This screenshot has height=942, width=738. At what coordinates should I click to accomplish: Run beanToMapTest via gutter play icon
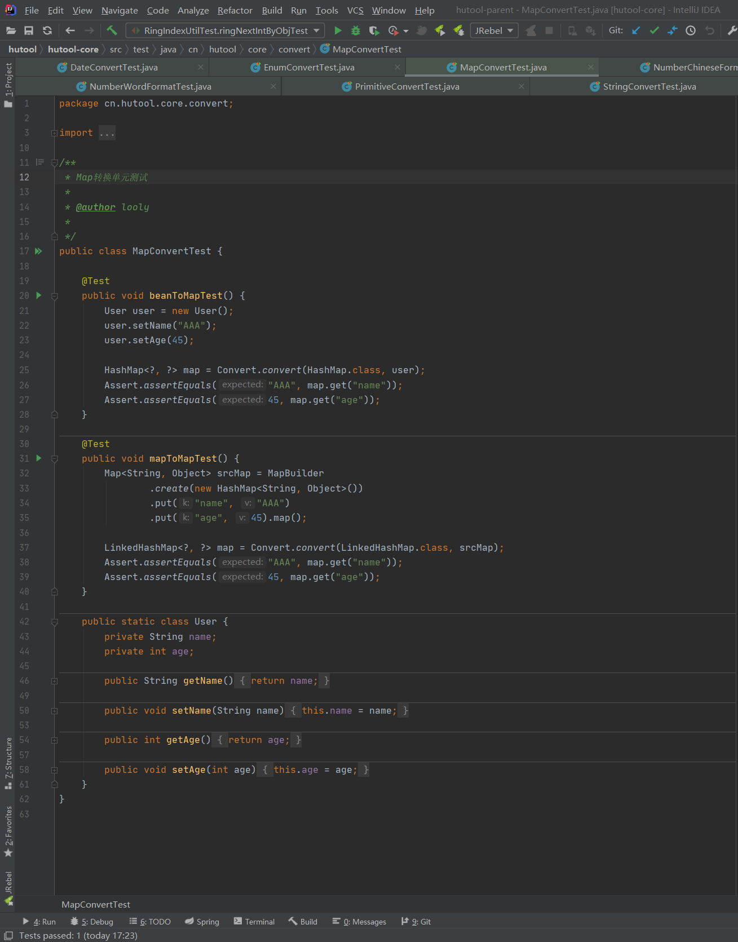[38, 295]
